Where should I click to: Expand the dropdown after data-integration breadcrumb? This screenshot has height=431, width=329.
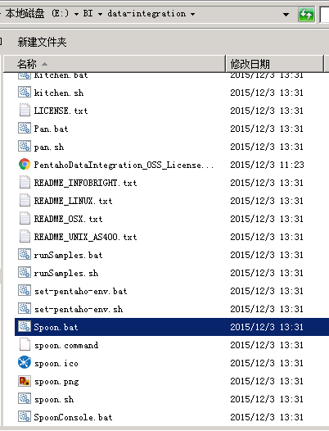point(193,14)
